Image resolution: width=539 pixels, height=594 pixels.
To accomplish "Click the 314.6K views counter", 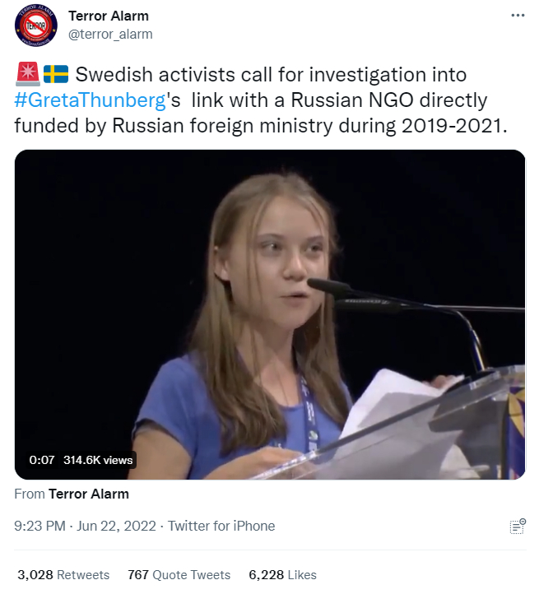I will [98, 460].
